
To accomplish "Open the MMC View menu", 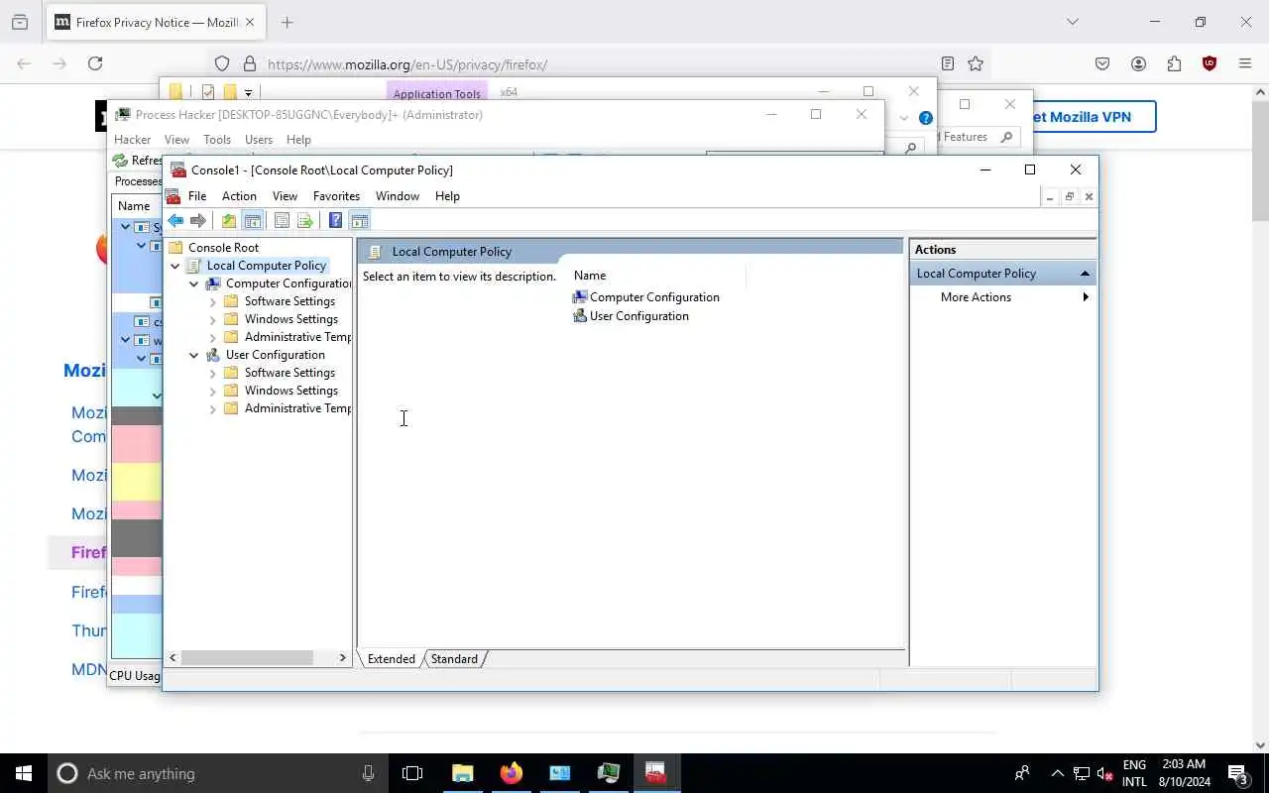I will coord(285,196).
